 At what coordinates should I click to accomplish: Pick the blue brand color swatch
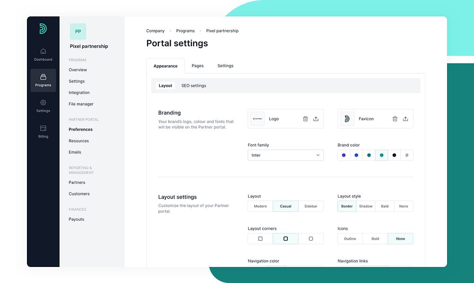pos(356,155)
